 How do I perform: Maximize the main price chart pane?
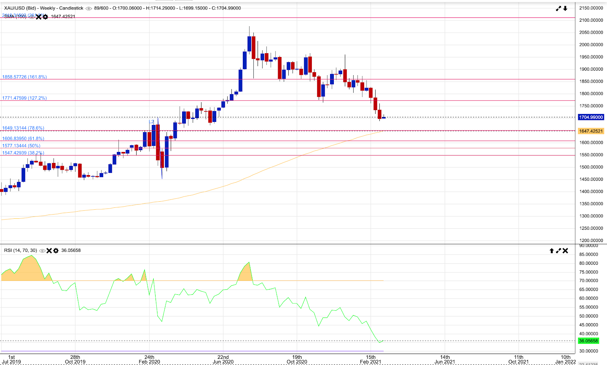[x=558, y=8]
